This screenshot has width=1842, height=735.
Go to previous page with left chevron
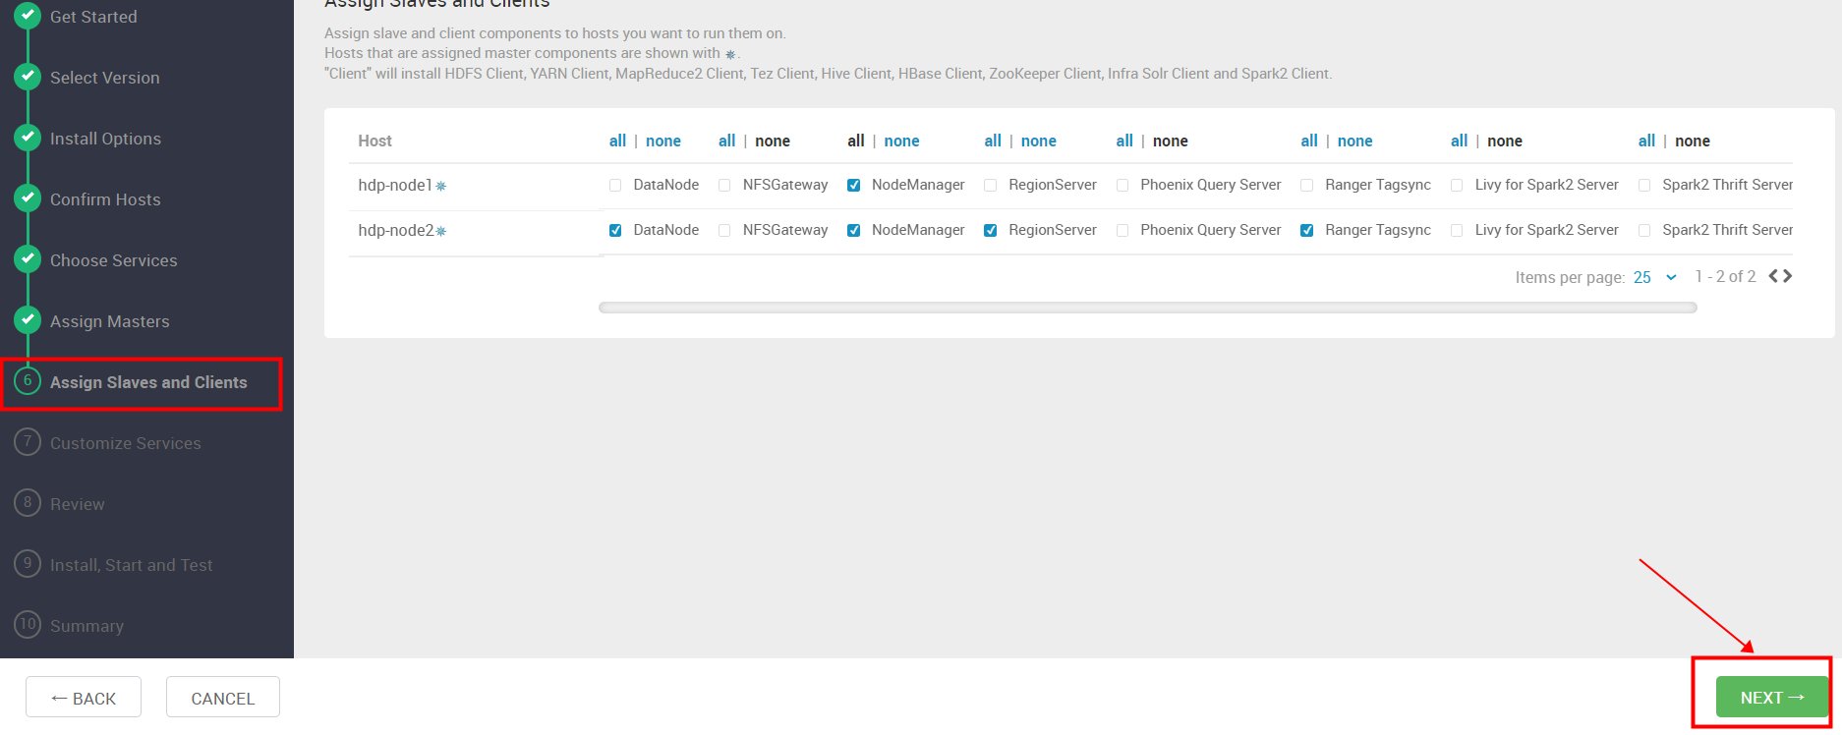coord(1774,276)
